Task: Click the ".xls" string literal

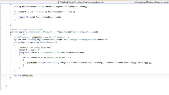Action: pos(40,12)
